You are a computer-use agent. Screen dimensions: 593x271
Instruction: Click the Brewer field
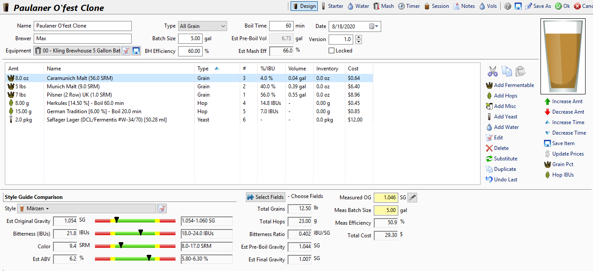[x=83, y=38]
